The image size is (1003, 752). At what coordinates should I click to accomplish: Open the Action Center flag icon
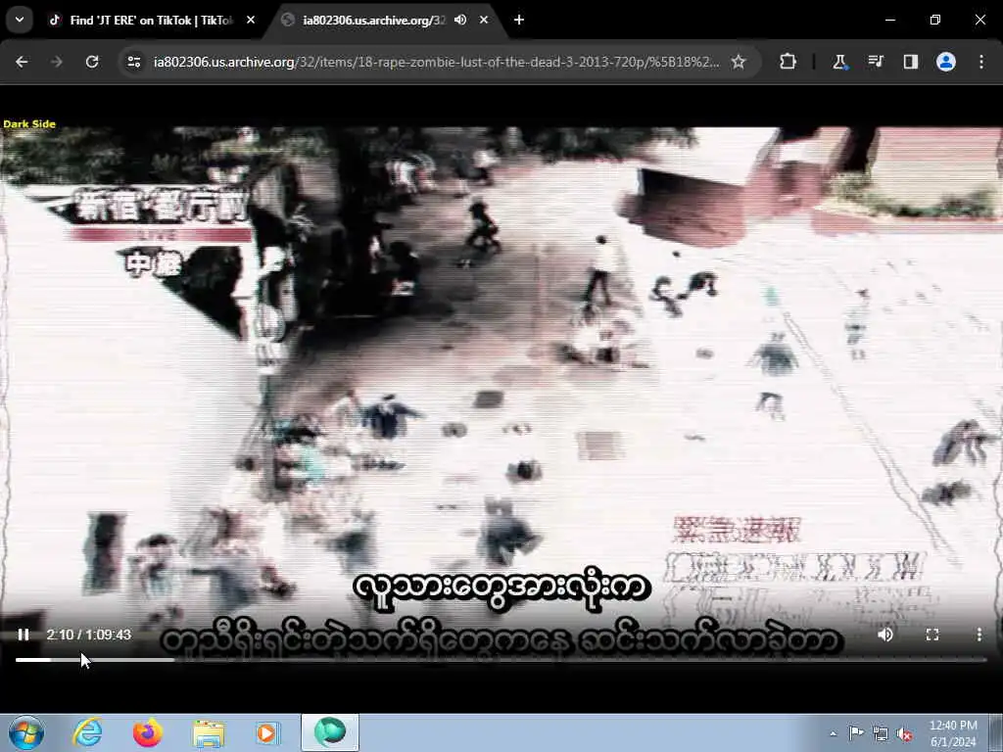[856, 732]
